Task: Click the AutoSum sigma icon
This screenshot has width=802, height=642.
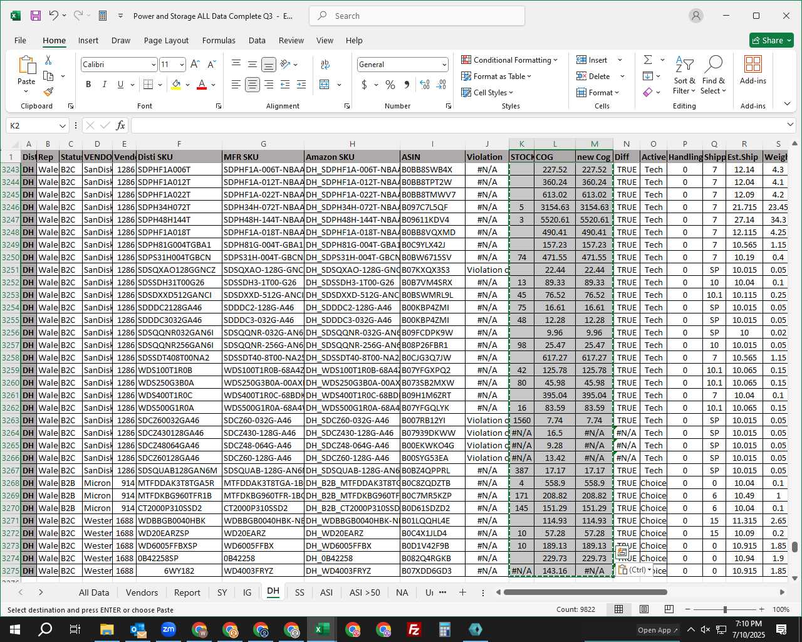Action: [x=648, y=60]
